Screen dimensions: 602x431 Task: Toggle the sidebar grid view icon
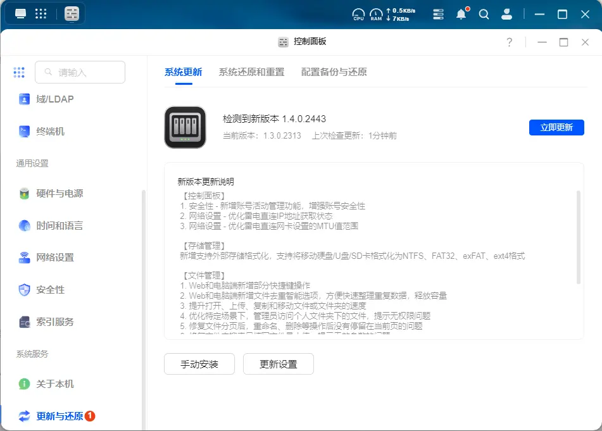19,72
